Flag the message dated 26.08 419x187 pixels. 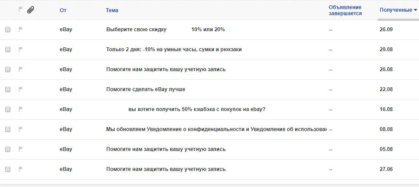click(20, 69)
